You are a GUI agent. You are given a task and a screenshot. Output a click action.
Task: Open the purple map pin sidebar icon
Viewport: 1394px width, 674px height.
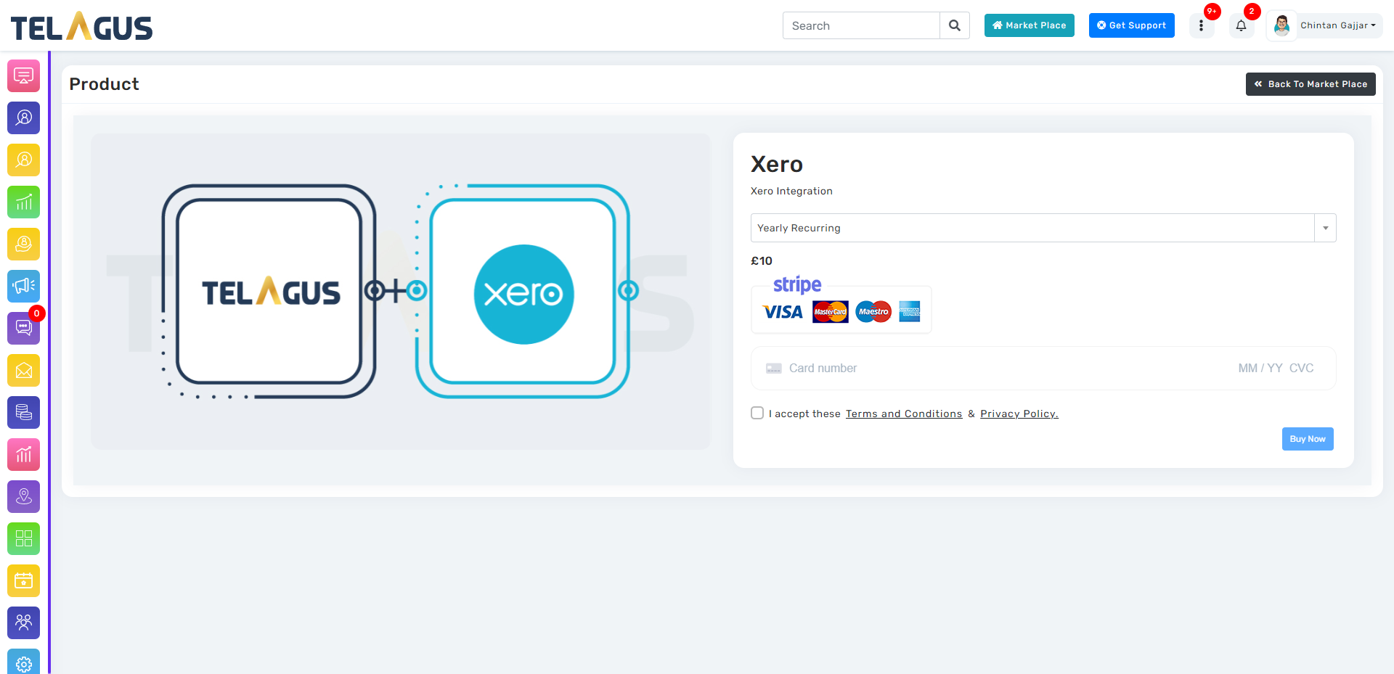pyautogui.click(x=23, y=496)
